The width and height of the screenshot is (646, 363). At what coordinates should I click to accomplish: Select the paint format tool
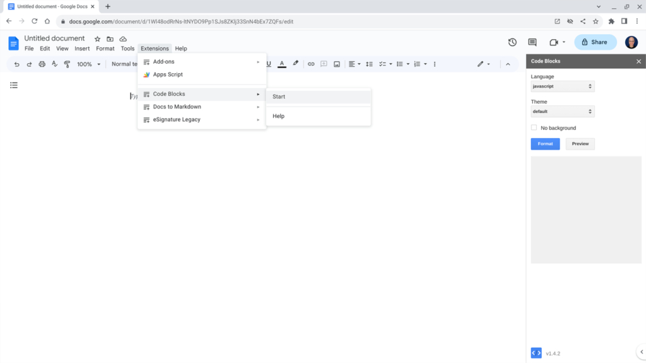point(68,64)
